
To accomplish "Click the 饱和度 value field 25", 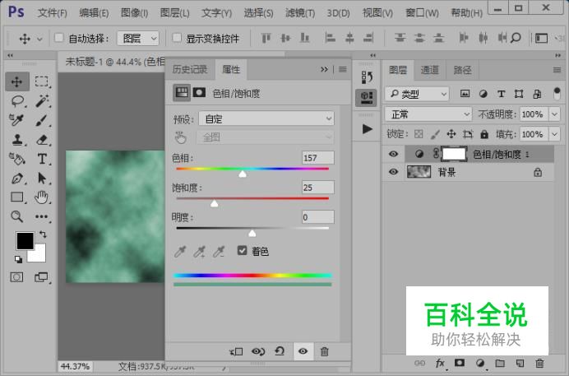I will pyautogui.click(x=318, y=188).
